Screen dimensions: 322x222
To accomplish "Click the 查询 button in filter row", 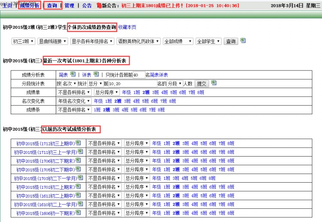I will point(231,41).
